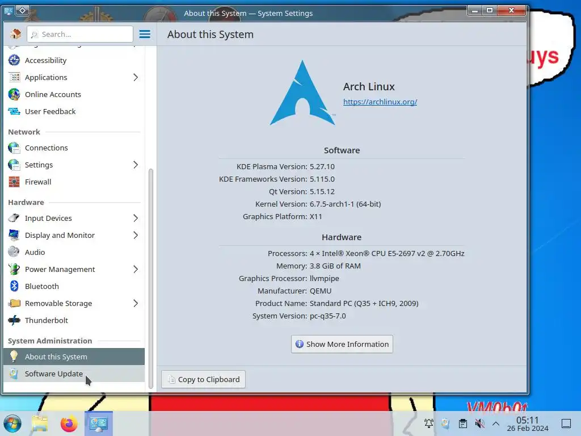
Task: Click the Software Update icon
Action: (x=14, y=374)
